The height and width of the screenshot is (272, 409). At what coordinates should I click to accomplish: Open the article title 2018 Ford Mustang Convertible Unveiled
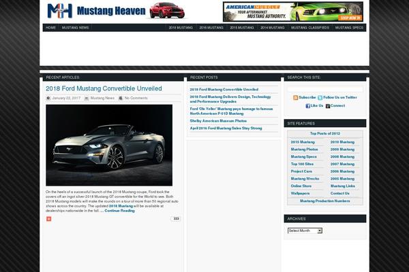click(104, 88)
